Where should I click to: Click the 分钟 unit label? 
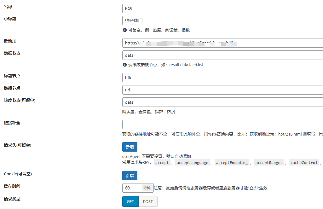point(147,188)
